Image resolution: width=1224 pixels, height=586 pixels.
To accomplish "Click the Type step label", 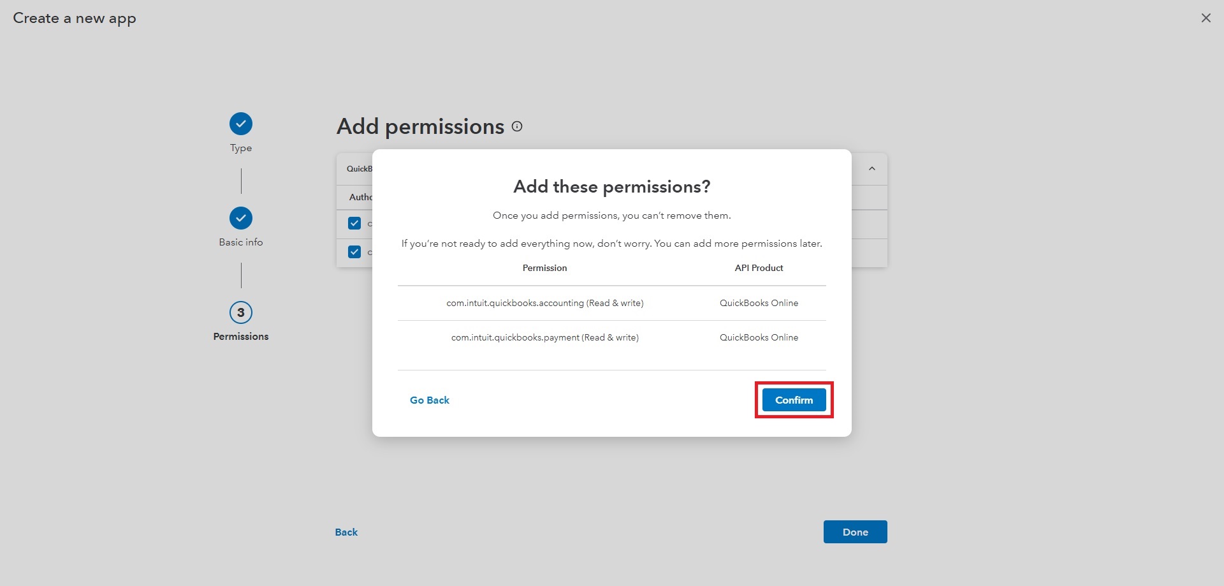I will [x=241, y=148].
